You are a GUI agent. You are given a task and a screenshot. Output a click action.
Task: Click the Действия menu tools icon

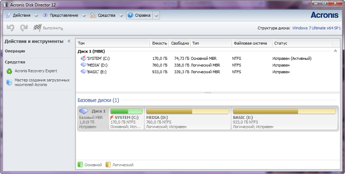(x=8, y=16)
